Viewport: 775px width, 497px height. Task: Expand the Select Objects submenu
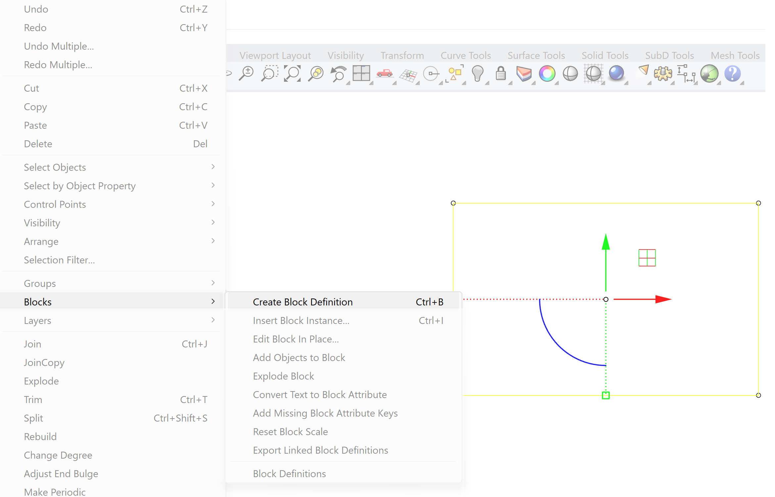tap(213, 167)
